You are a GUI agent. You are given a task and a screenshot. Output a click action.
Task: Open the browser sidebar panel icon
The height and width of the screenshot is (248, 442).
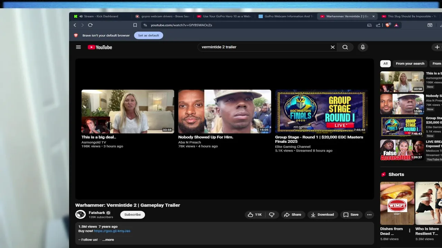pyautogui.click(x=430, y=25)
